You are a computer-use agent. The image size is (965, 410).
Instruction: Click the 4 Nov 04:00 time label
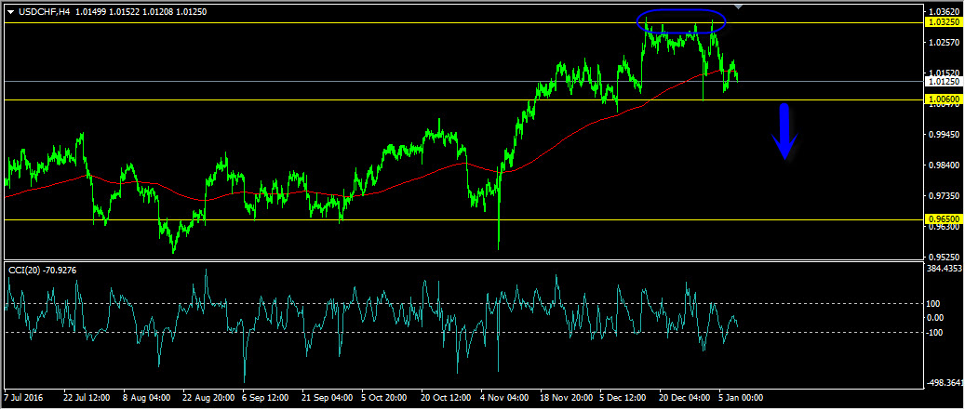tap(504, 398)
